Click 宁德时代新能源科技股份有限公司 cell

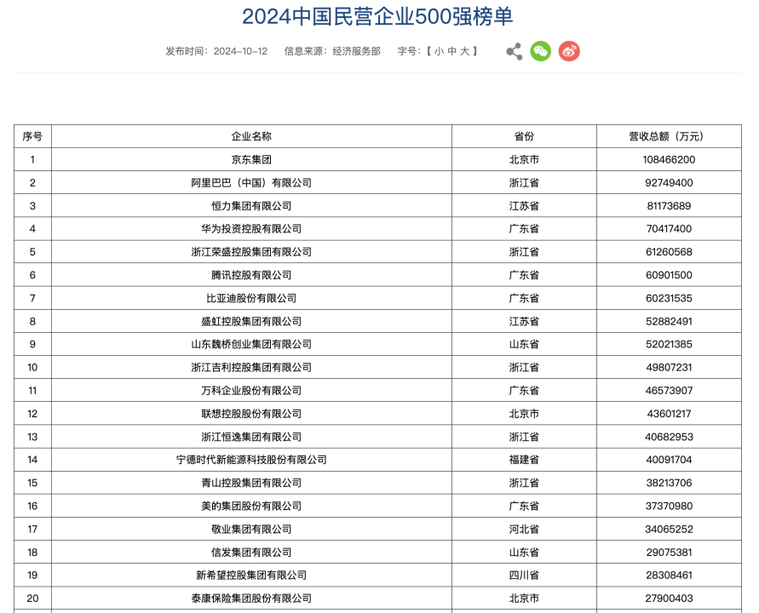(251, 460)
